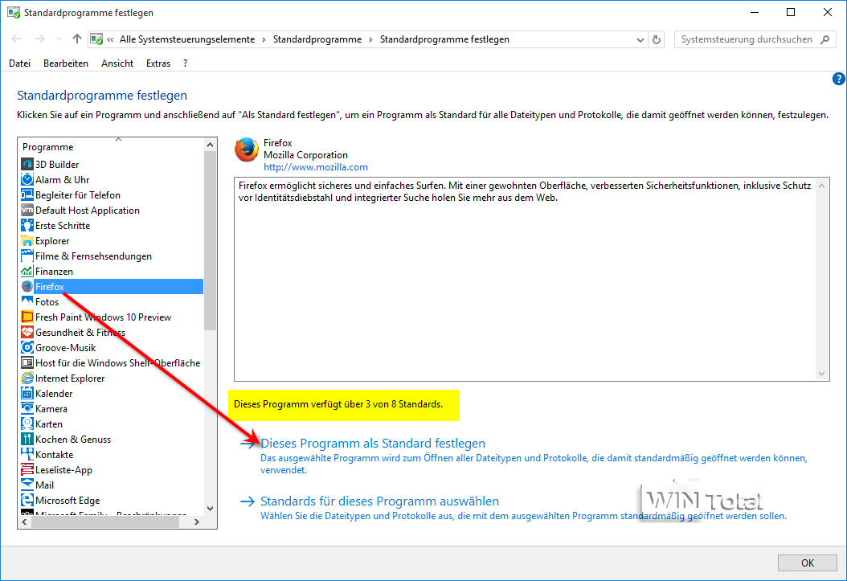The image size is (847, 581).
Task: Open the Bearbeiten menu
Action: tap(65, 63)
